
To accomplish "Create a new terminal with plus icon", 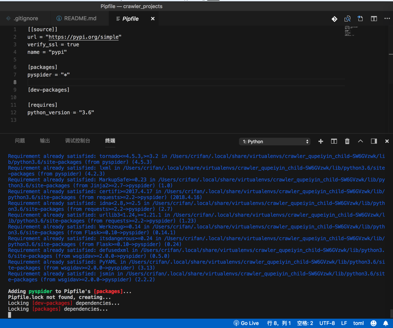I will [321, 142].
